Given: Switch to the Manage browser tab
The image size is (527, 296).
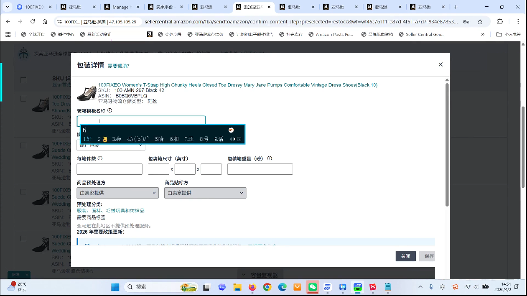Looking at the screenshot, I should 121,7.
